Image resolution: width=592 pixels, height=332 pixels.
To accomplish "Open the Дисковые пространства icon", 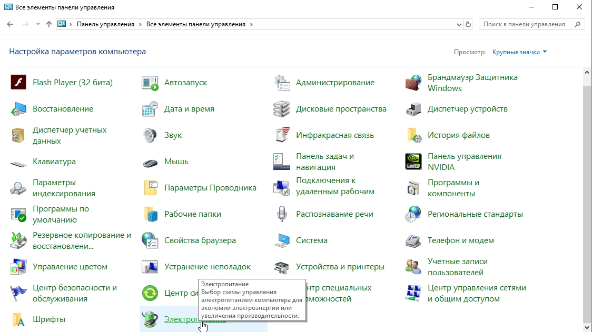I will click(282, 109).
